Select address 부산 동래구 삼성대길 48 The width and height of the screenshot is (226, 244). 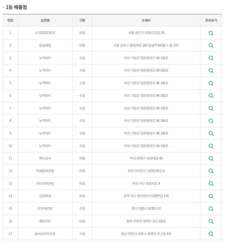click(x=146, y=158)
